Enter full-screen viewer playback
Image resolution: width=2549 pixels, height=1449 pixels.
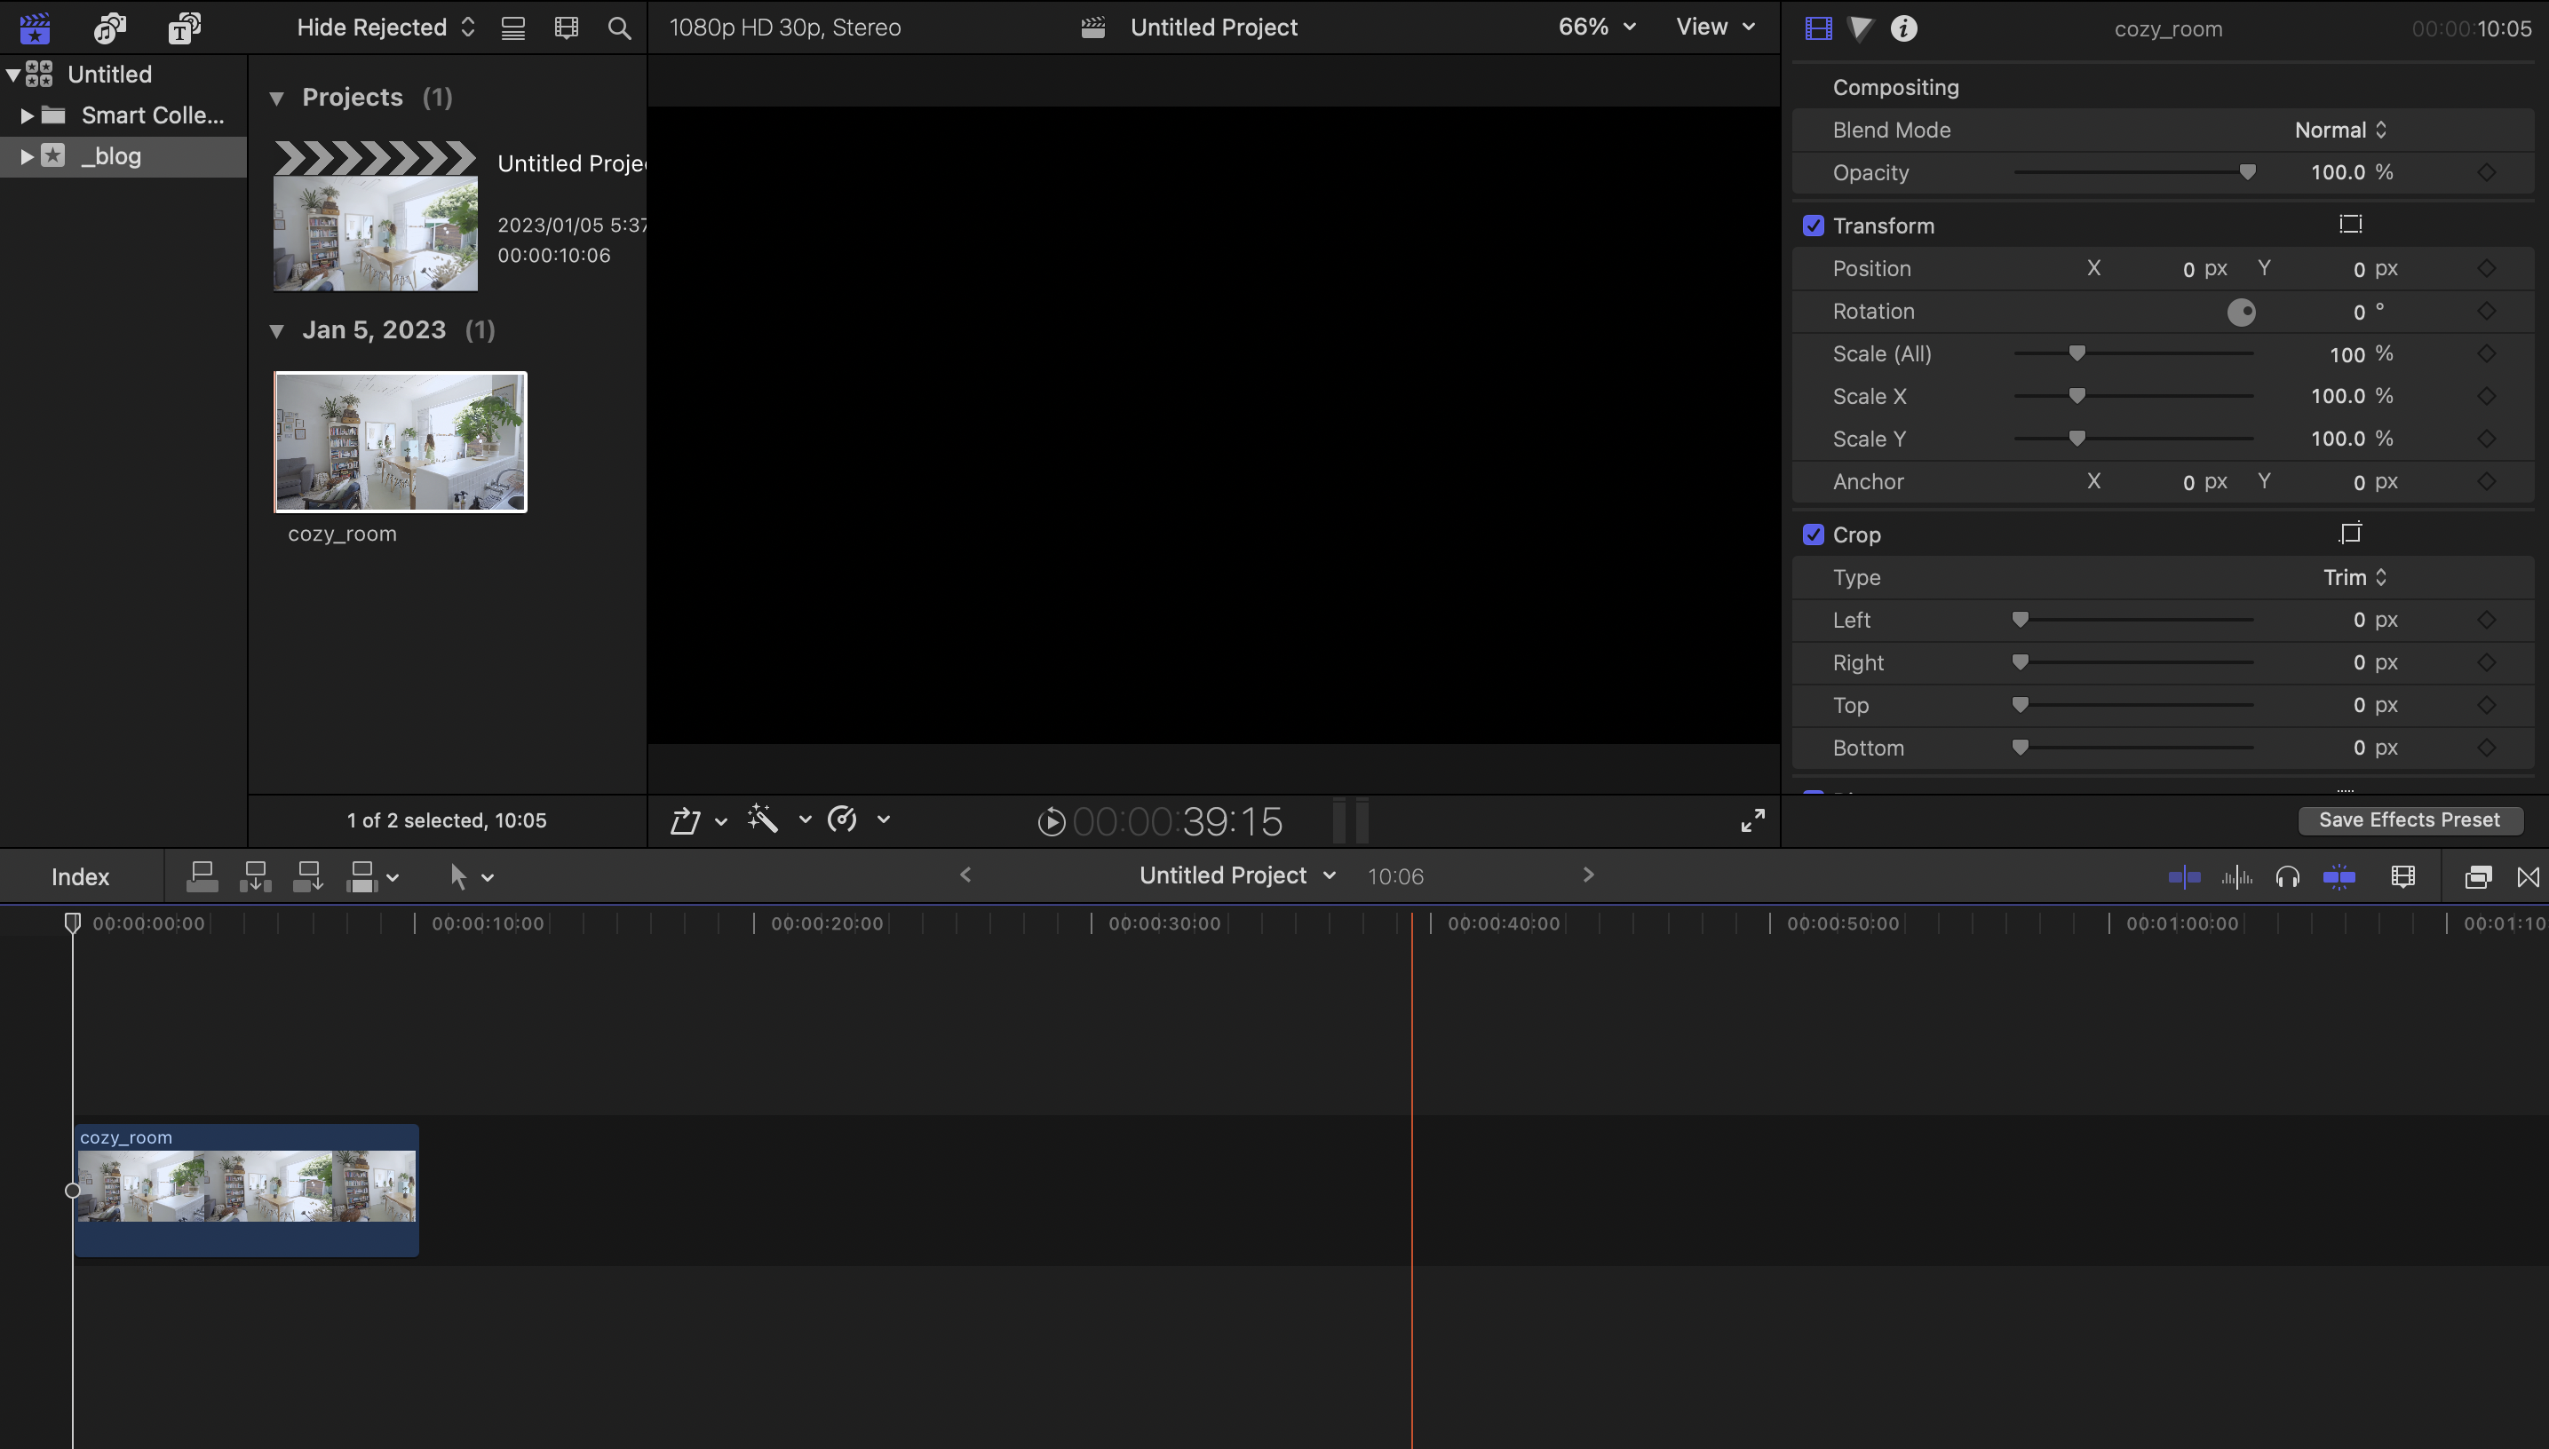point(1752,819)
